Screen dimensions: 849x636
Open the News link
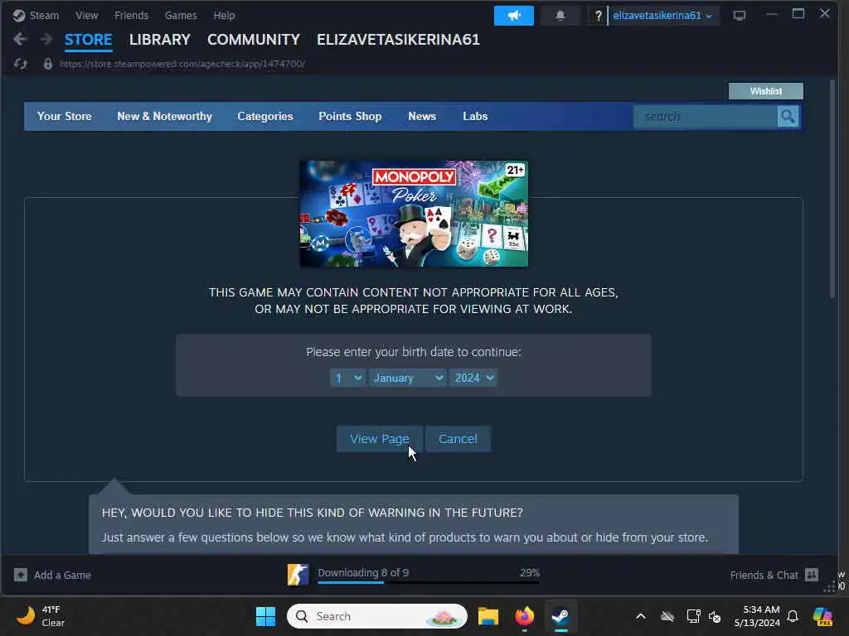tap(422, 116)
